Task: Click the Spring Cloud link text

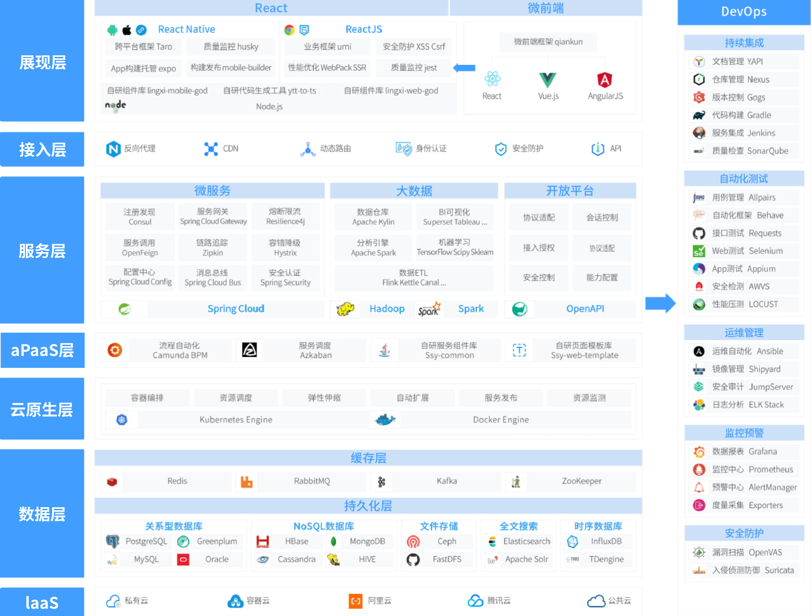Action: tap(236, 309)
